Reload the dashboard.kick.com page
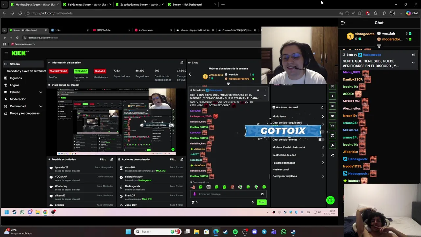 (17, 38)
